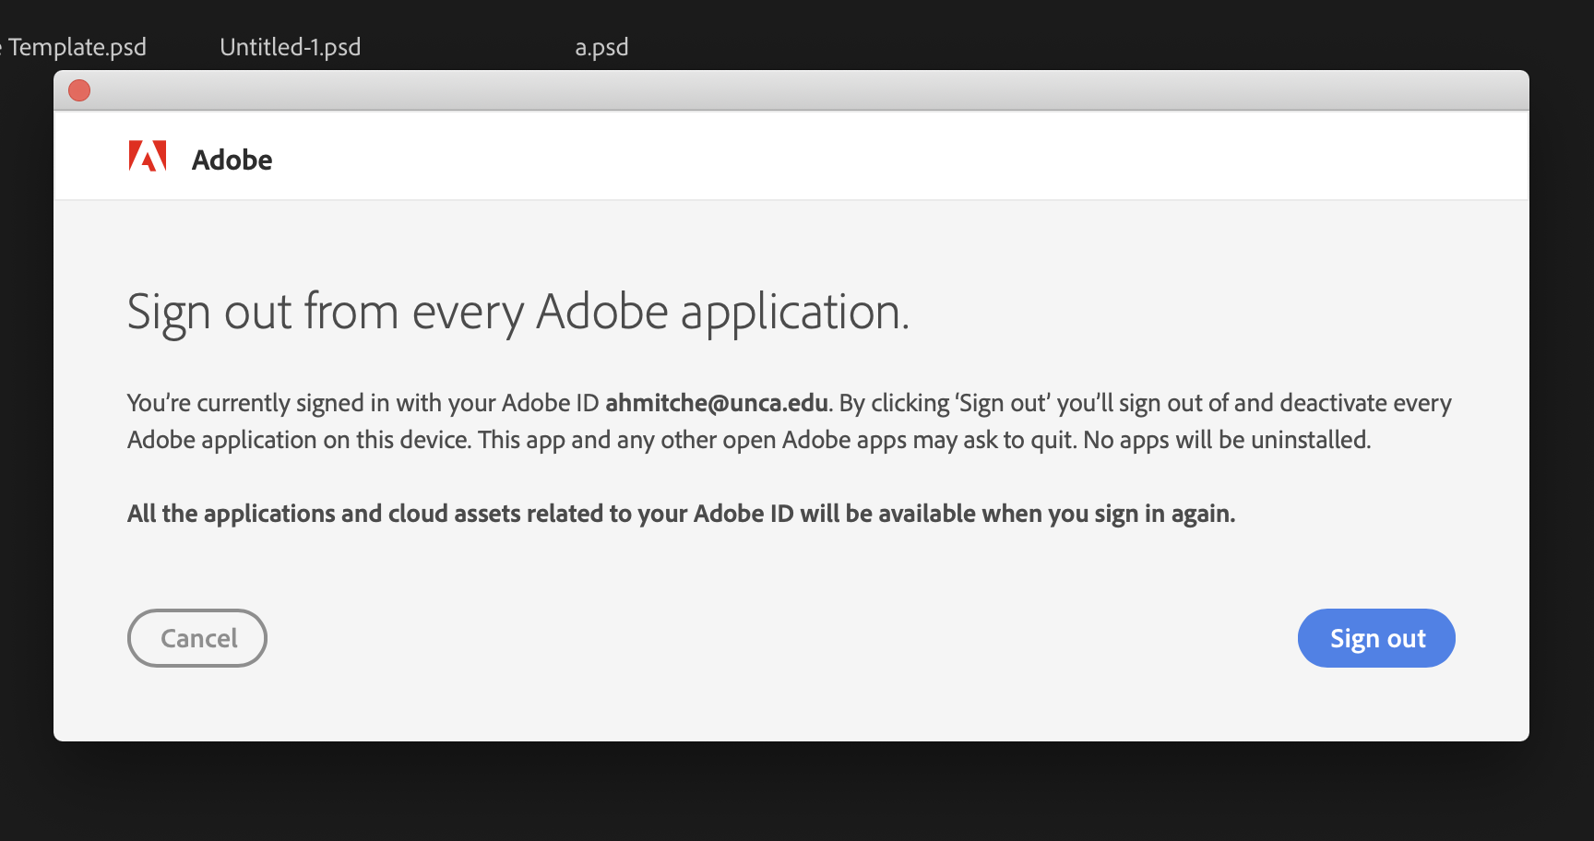Click 'will be available when you sign in again' text
This screenshot has height=841, width=1594.
[1017, 514]
